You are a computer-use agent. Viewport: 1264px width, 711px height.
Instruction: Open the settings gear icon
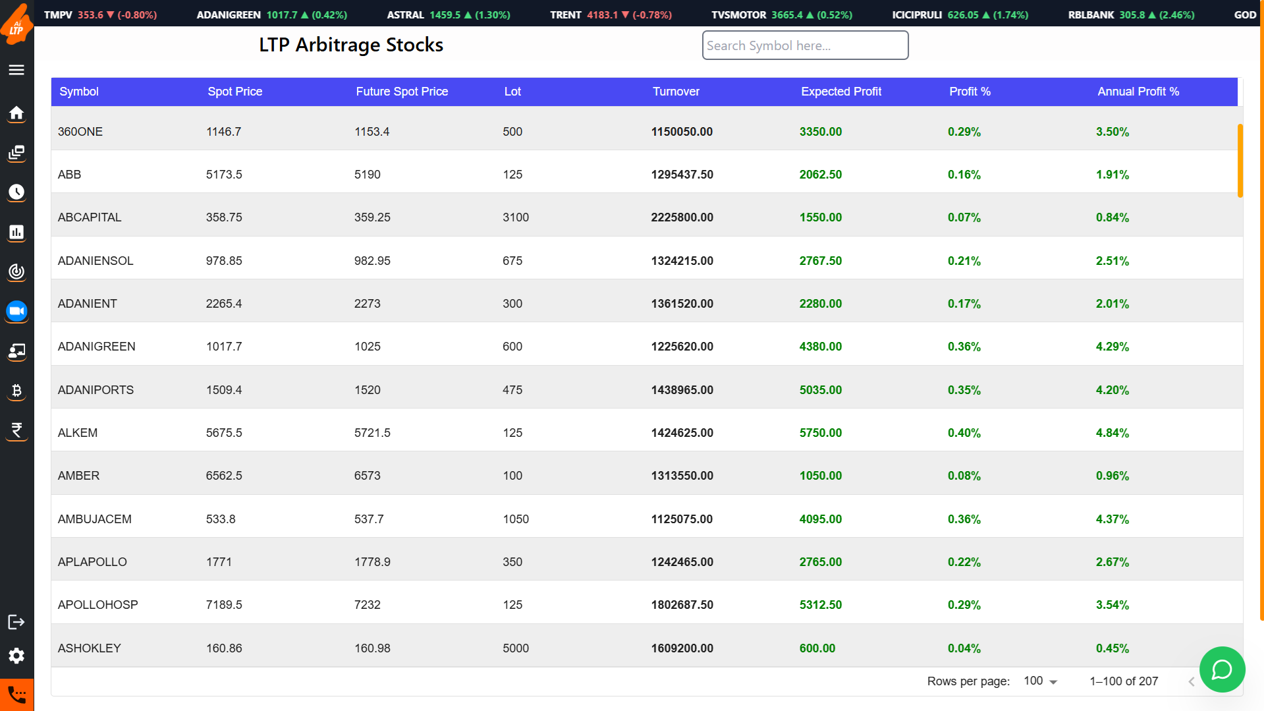point(16,656)
